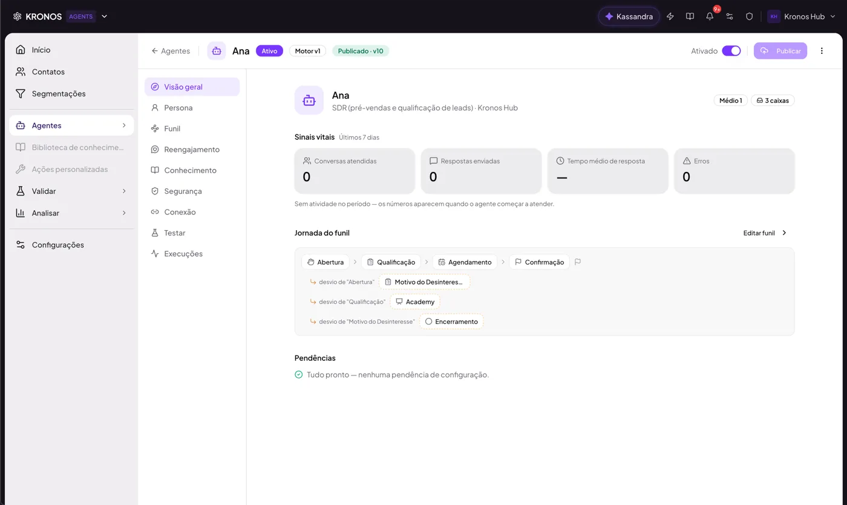Click the Início home icon
847x505 pixels.
(x=21, y=50)
